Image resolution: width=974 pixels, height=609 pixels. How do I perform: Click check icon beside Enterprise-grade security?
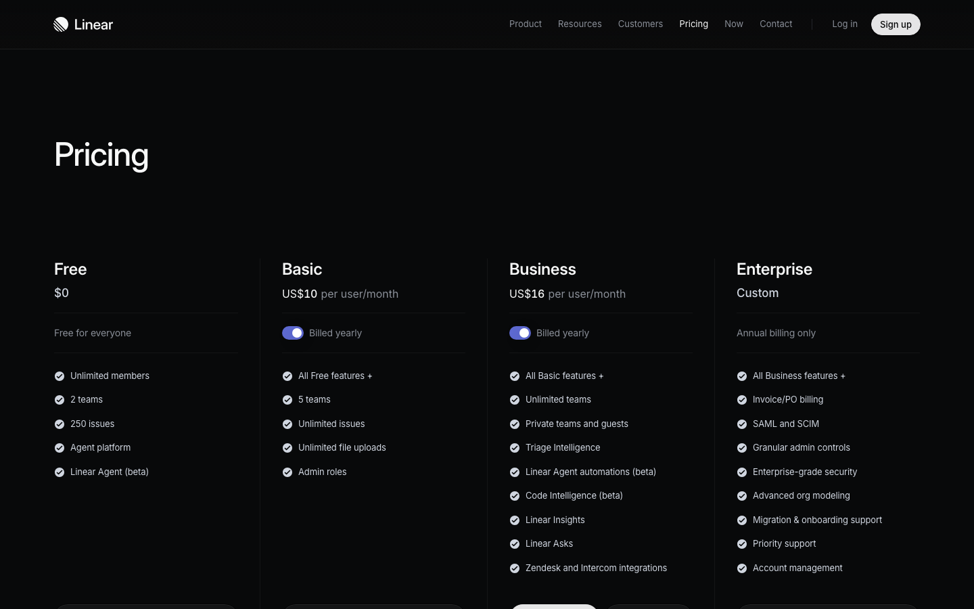coord(742,472)
